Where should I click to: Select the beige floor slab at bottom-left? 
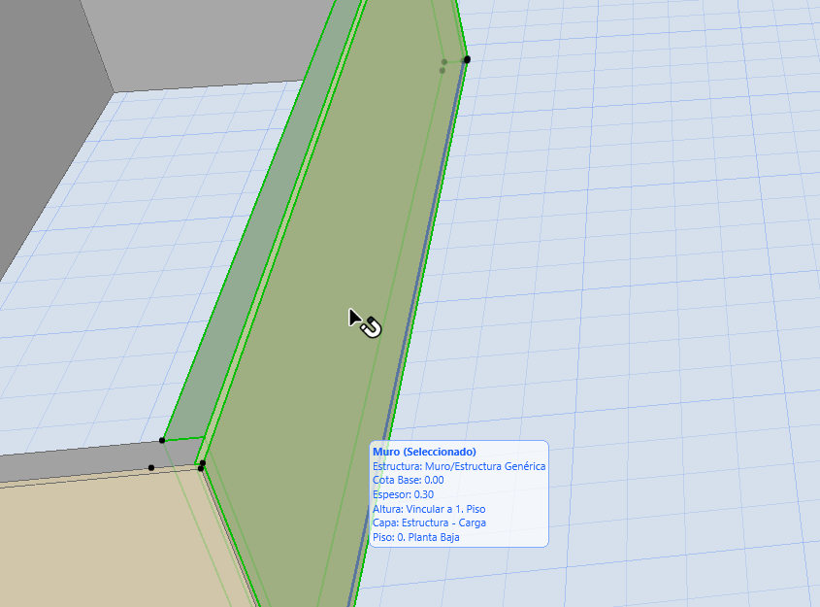click(97, 544)
